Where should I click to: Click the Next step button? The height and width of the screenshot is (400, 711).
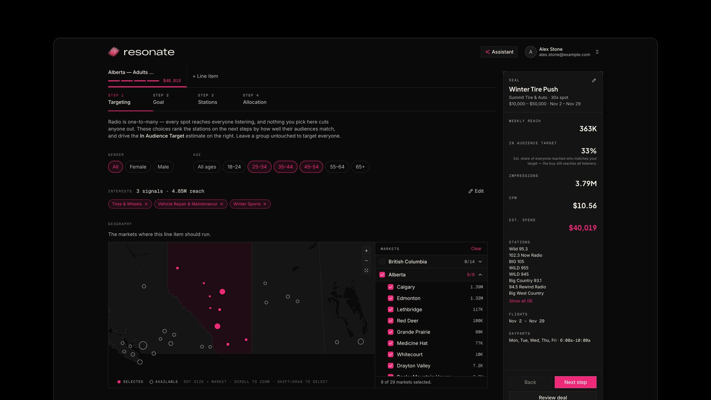coord(576,382)
